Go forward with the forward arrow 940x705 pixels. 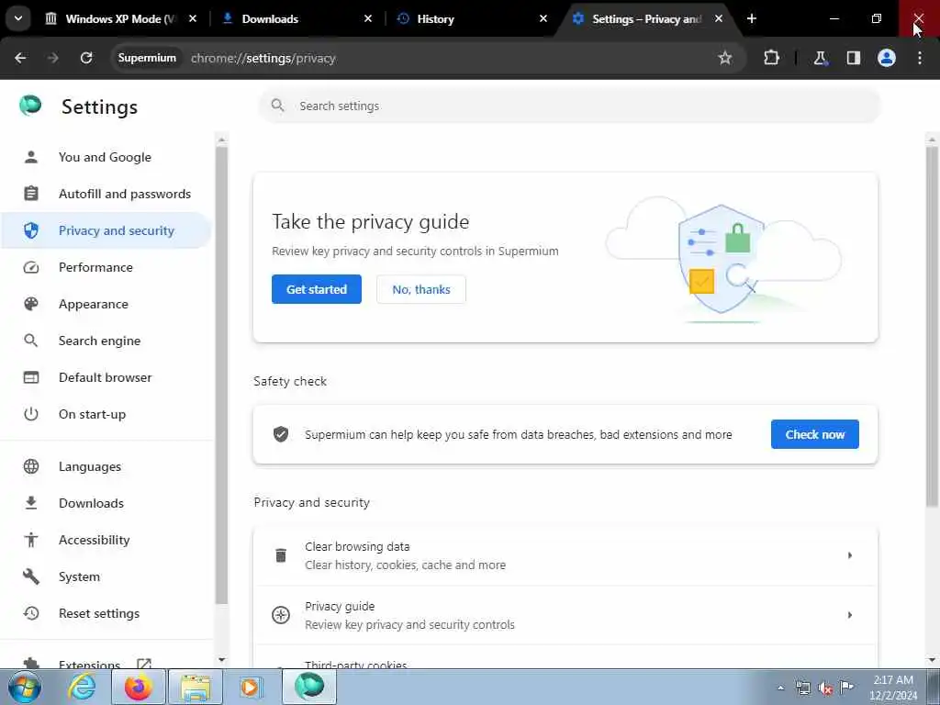tap(52, 58)
